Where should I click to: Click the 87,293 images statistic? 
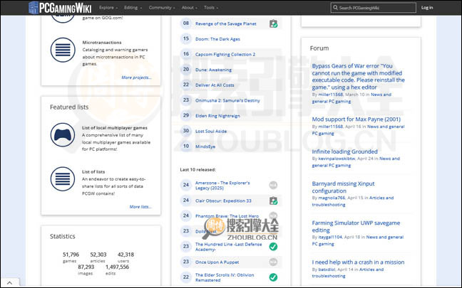tap(86, 270)
